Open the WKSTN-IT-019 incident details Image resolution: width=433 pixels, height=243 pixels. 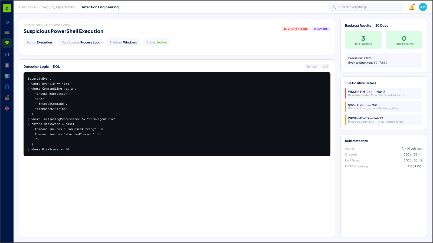pos(383,120)
